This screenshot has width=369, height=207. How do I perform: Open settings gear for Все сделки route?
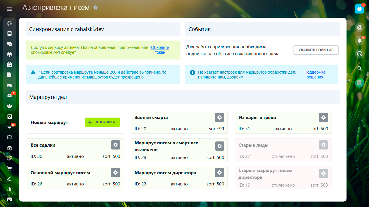click(x=116, y=145)
